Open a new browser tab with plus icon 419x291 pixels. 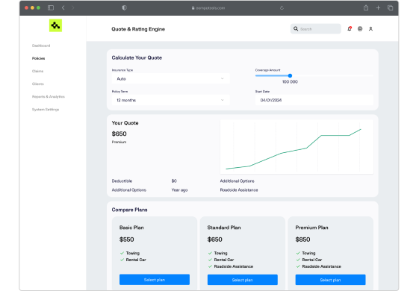(x=378, y=7)
